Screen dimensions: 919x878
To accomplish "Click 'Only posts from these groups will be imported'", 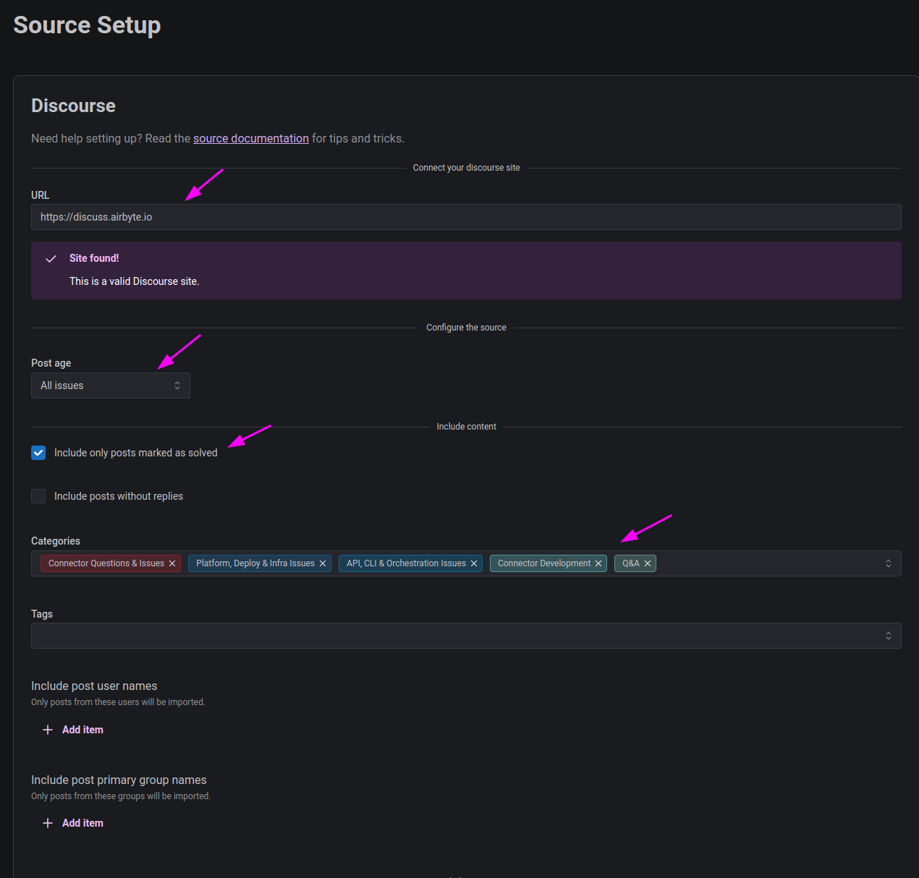I will pos(121,796).
